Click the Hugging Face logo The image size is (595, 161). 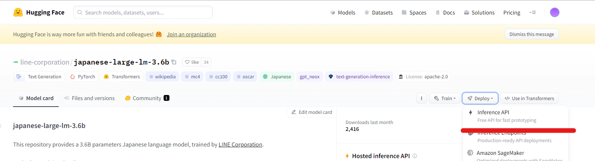39,12
